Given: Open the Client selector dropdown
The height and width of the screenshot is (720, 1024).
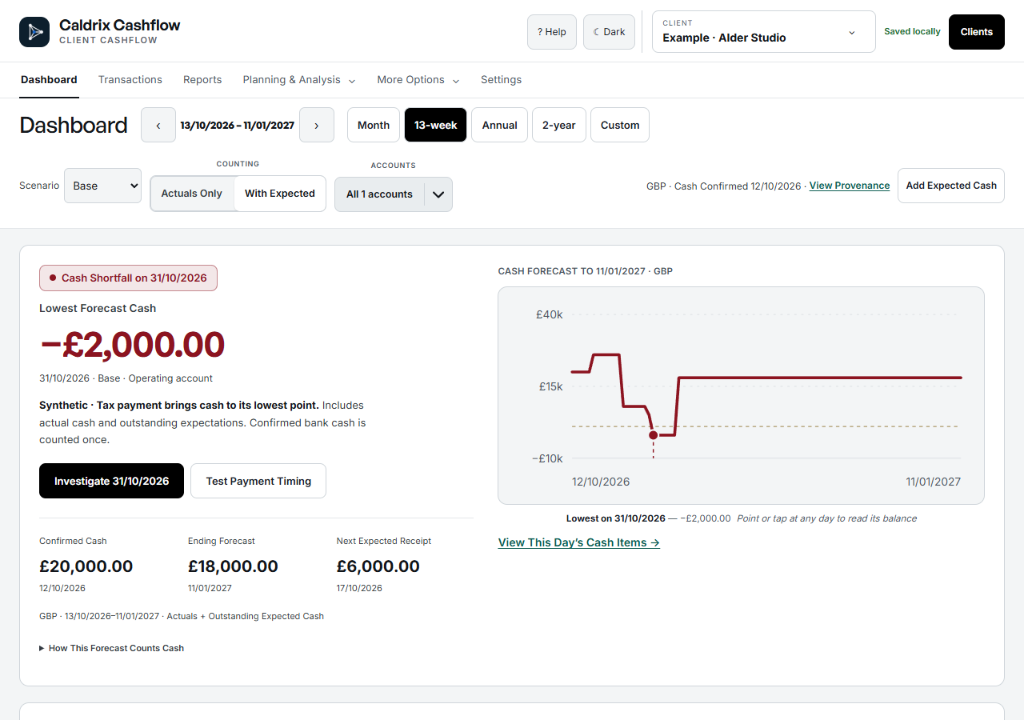Looking at the screenshot, I should [764, 32].
